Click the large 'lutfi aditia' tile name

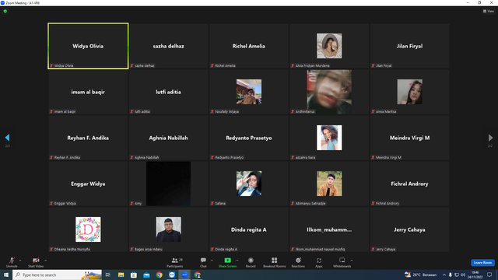pyautogui.click(x=168, y=92)
